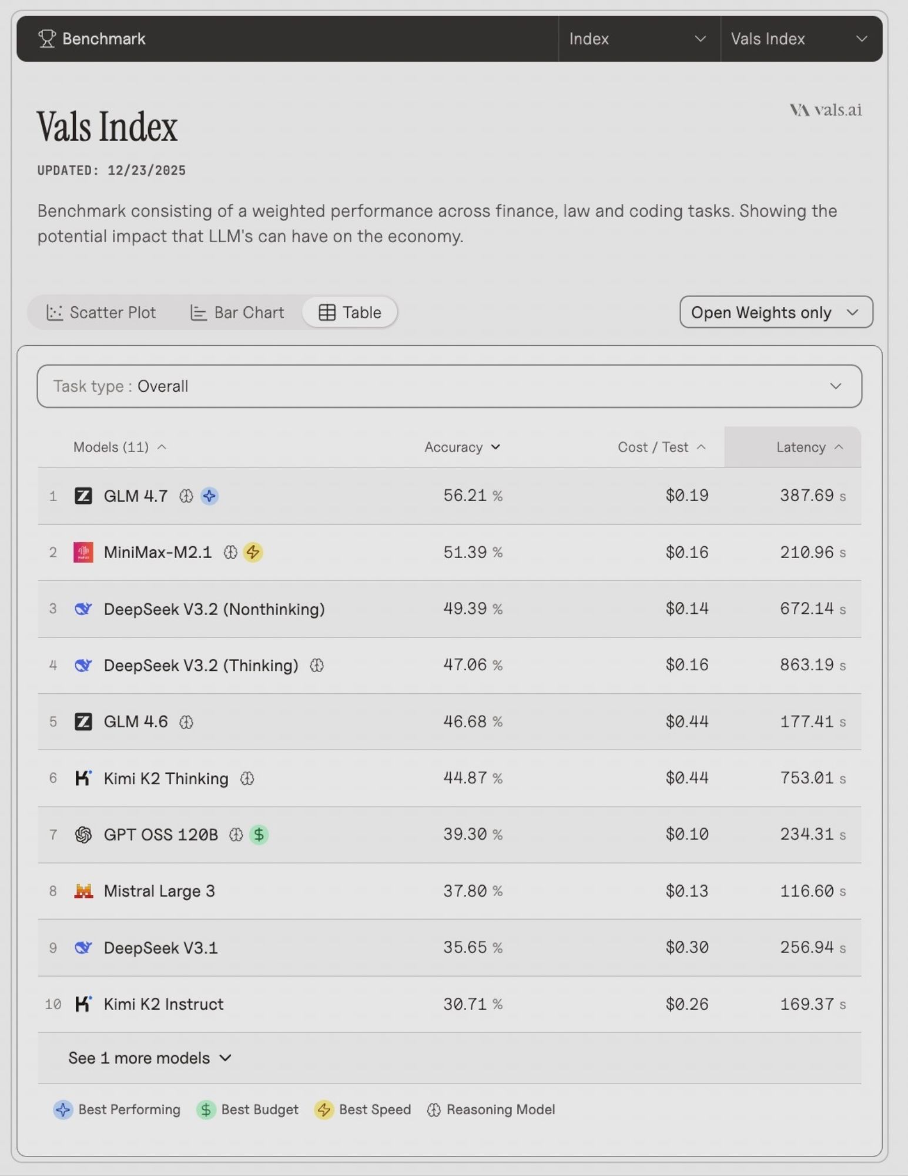908x1176 pixels.
Task: Click the Best Performing badge beside GLM 4.7
Action: point(209,496)
